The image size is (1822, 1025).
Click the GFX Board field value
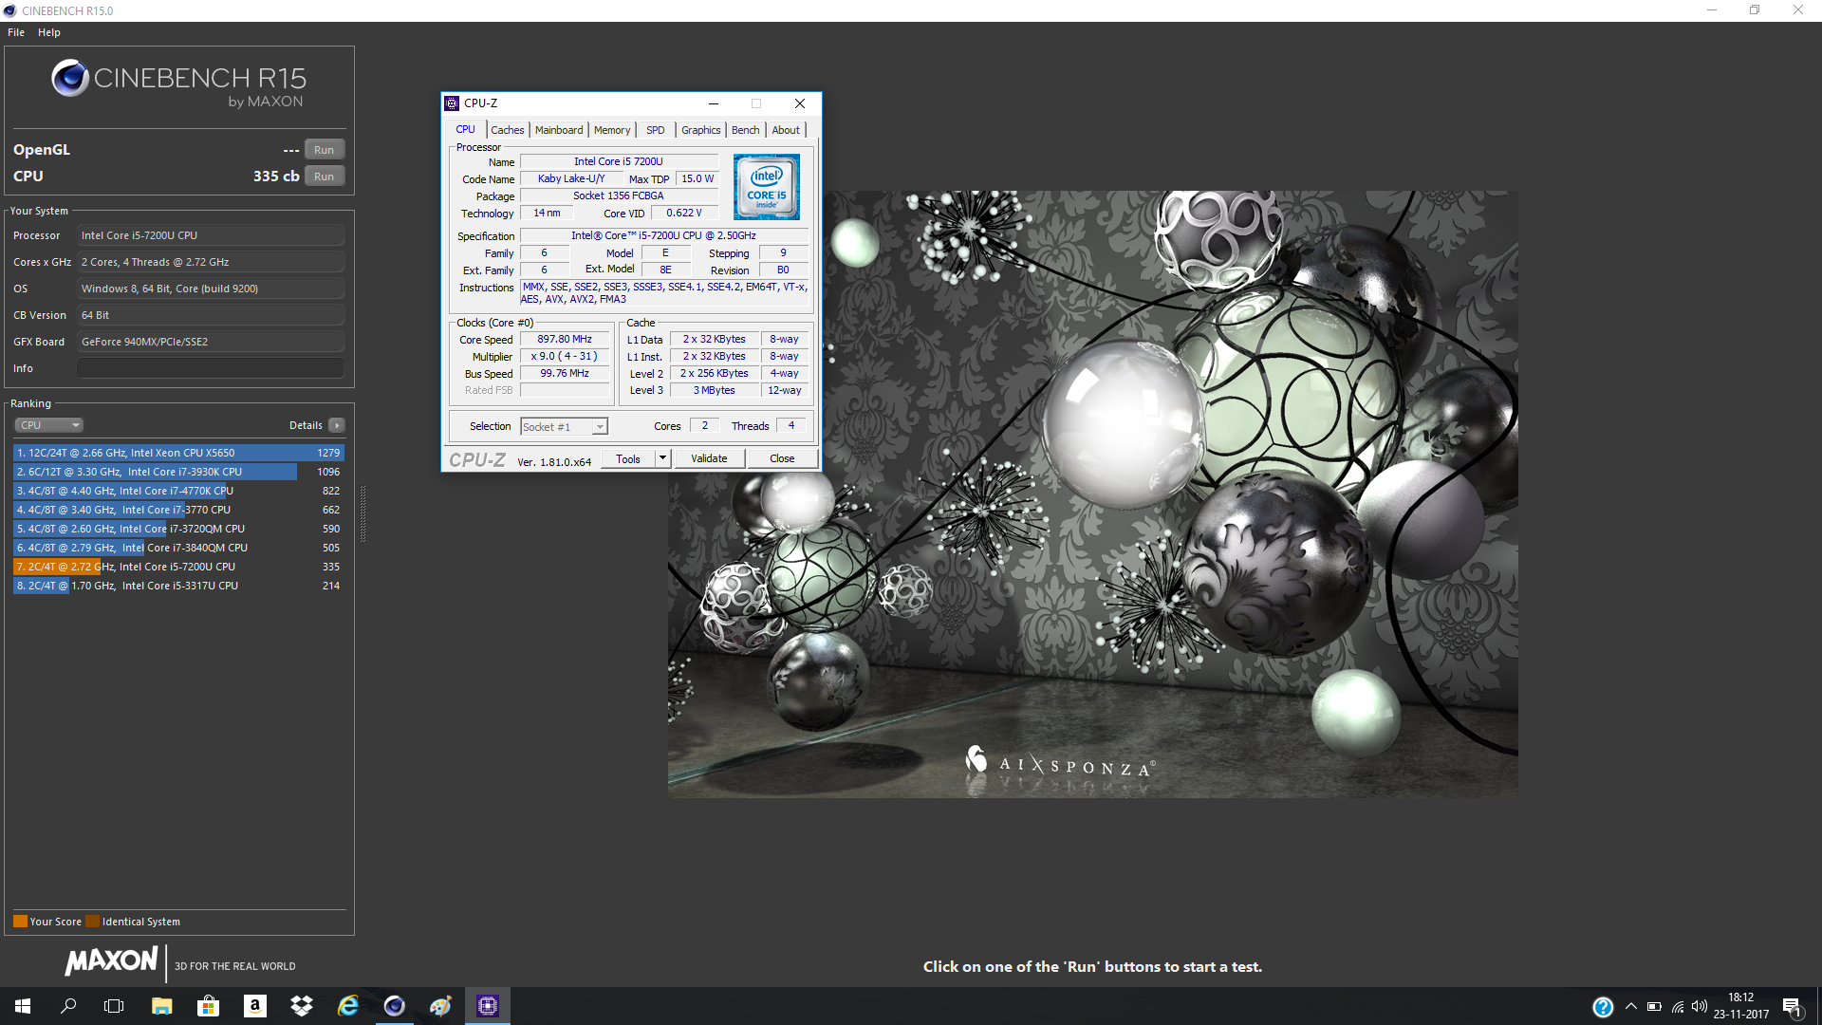point(211,342)
